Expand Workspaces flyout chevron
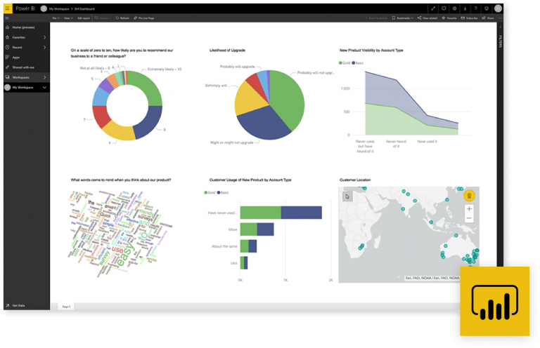Screen dimensions: 540x348 coord(45,77)
